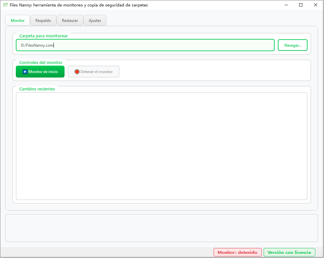
Task: Open the Restaurar tab
Action: point(70,20)
